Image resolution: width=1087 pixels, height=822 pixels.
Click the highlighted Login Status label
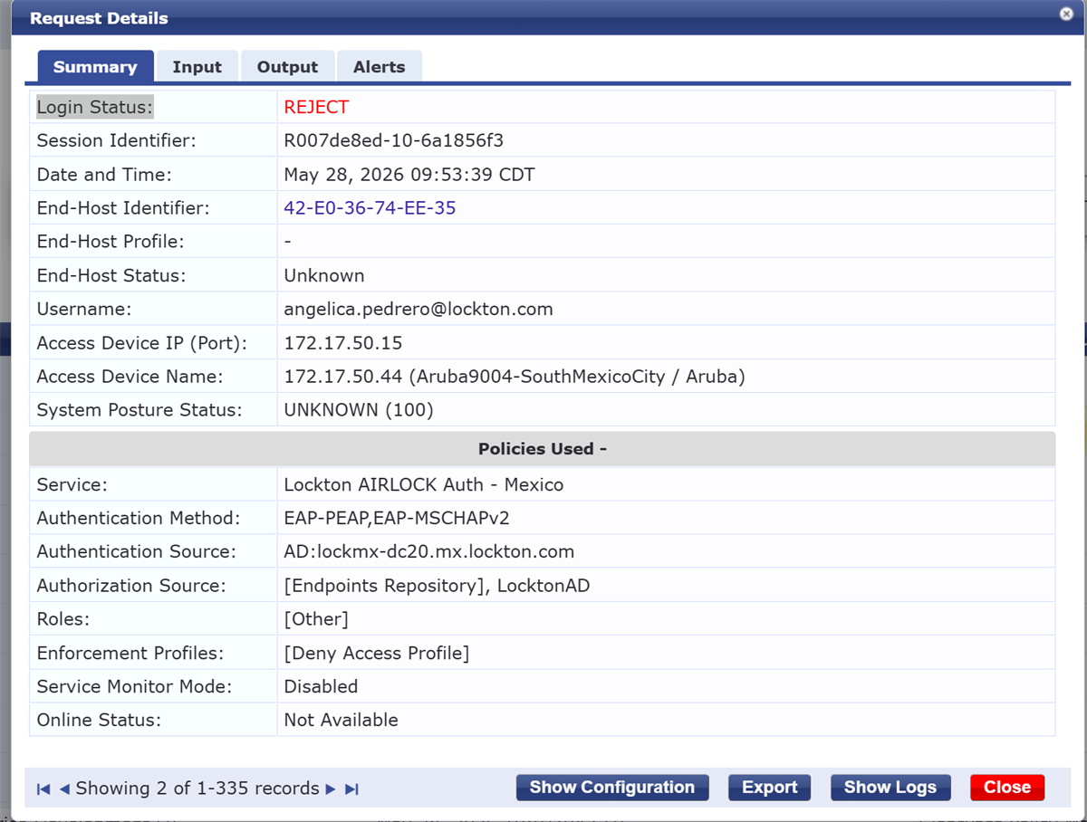pos(95,107)
